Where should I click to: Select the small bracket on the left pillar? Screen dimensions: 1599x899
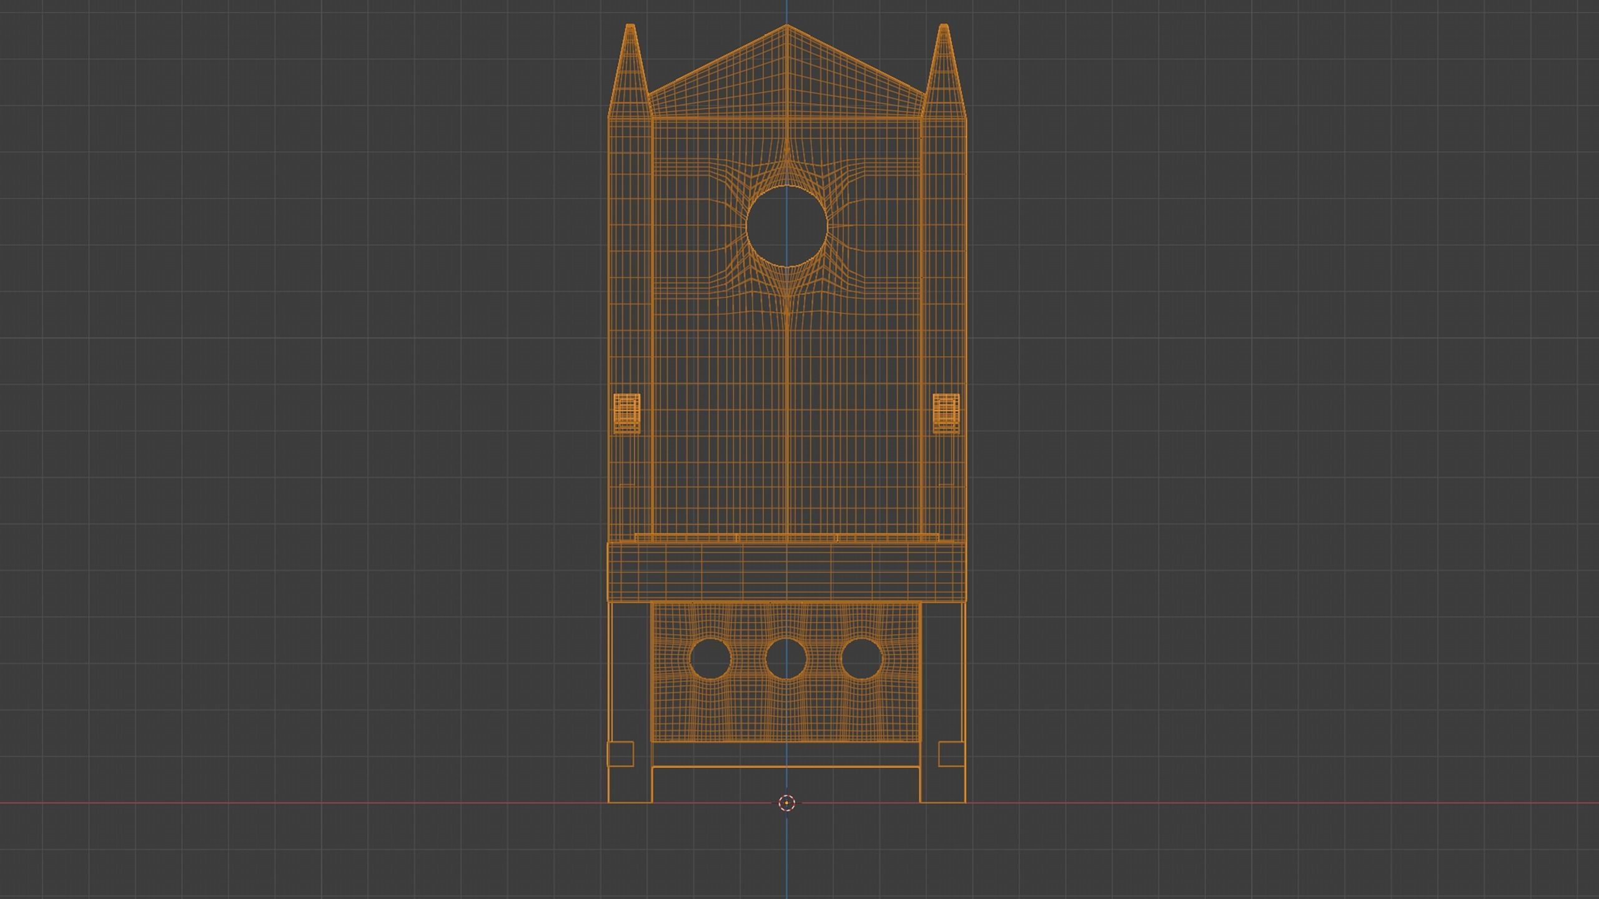coord(626,413)
